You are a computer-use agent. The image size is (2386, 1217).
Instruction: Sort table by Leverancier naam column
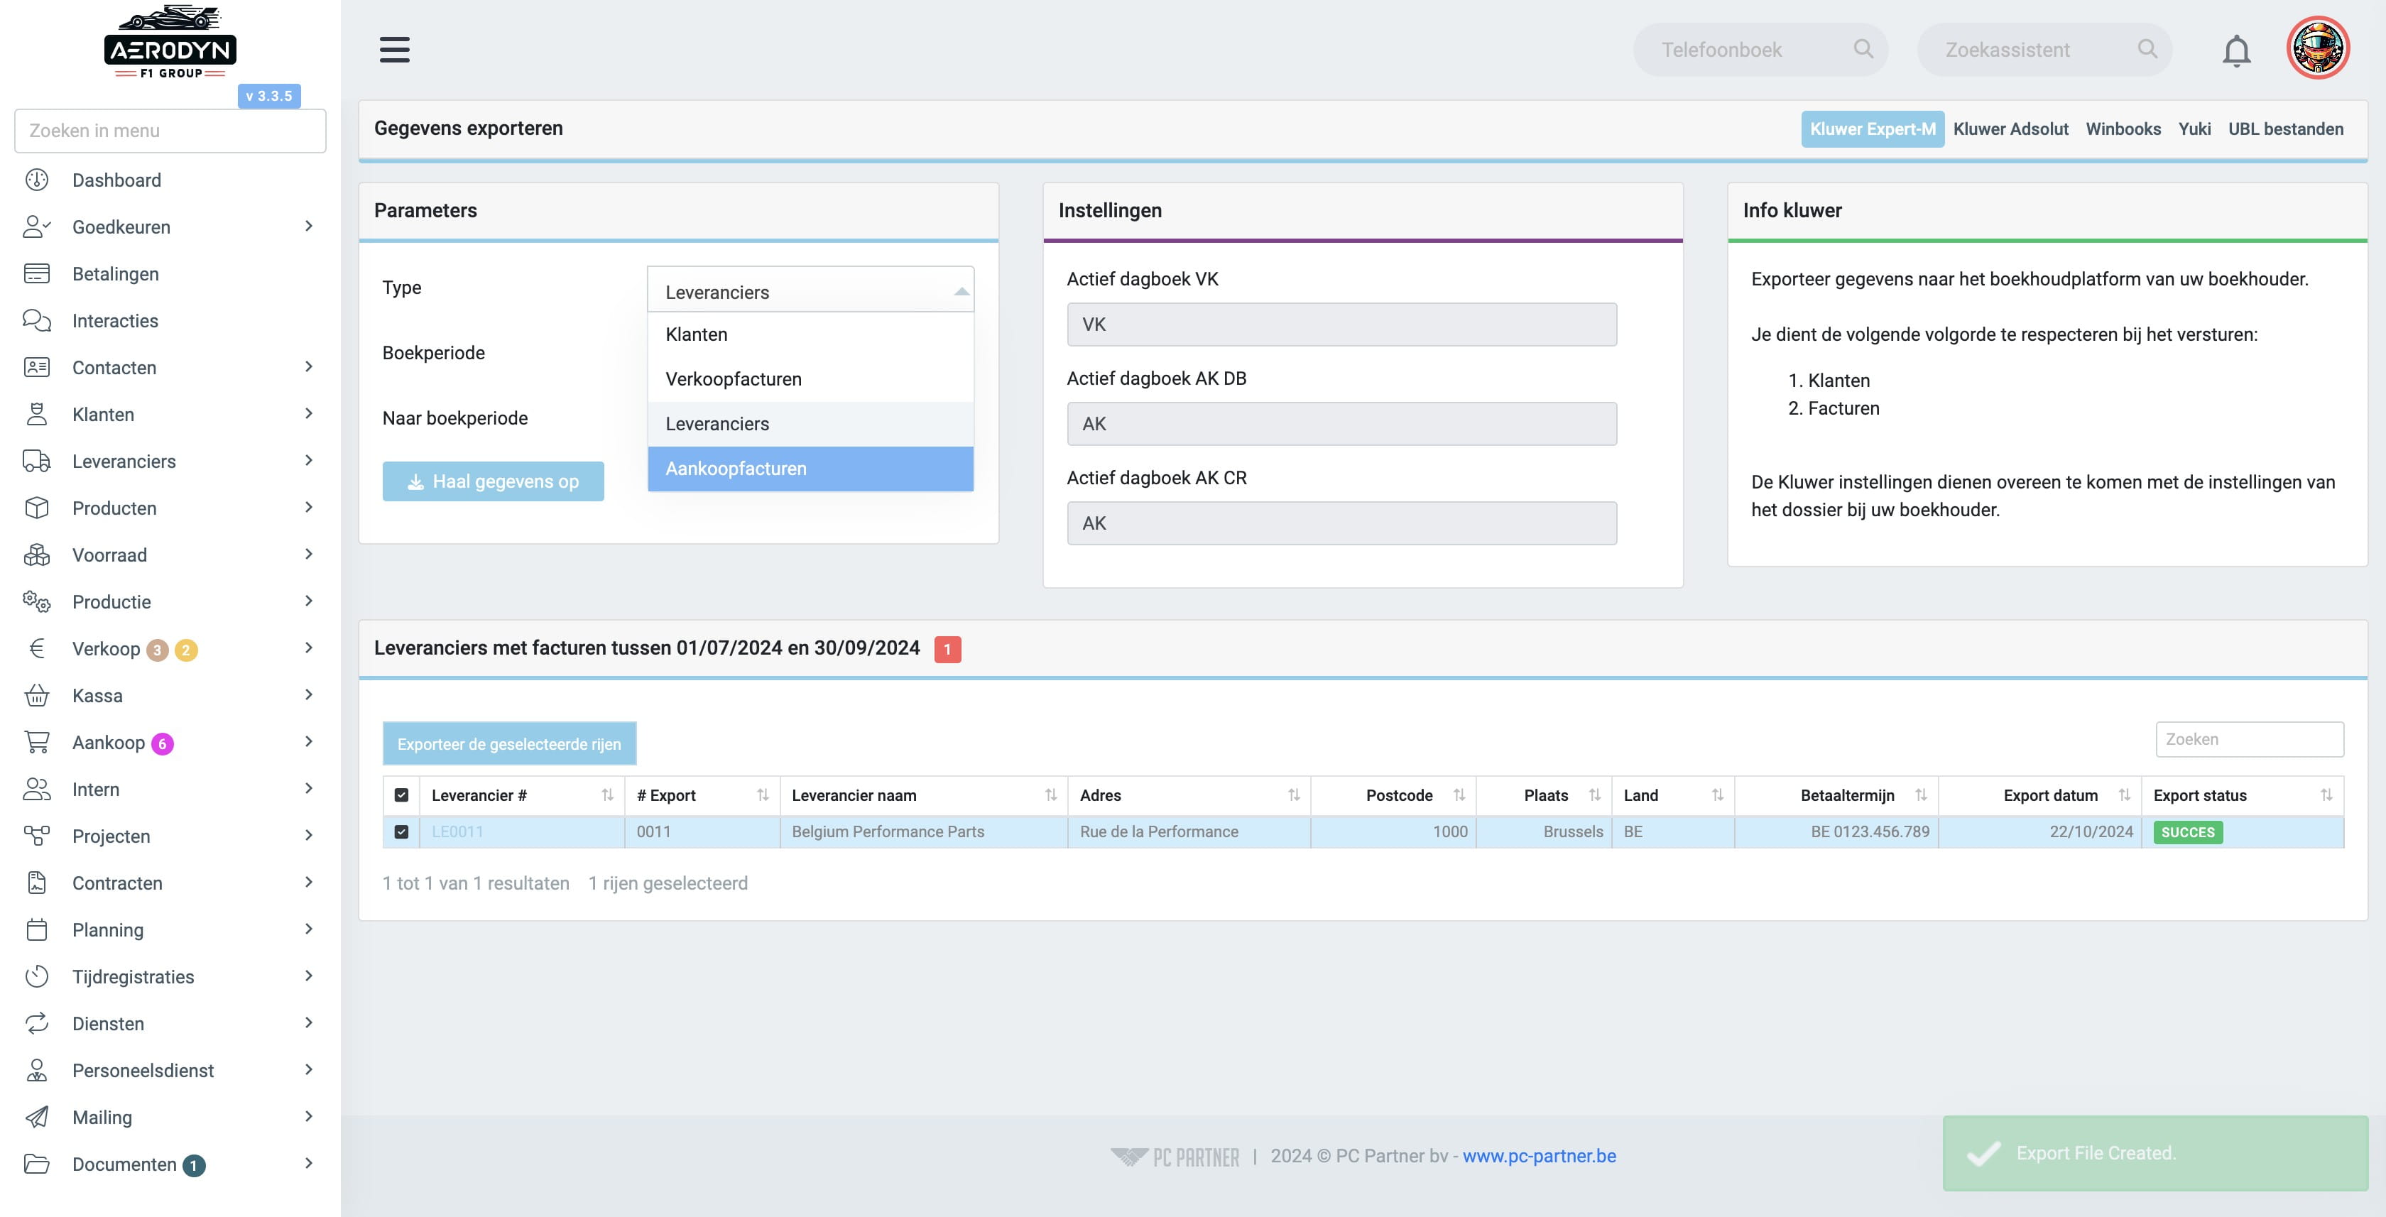tap(923, 795)
